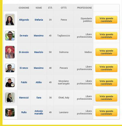Click the Di cioccio surname link
This screenshot has height=126, width=122.
coord(24,52)
